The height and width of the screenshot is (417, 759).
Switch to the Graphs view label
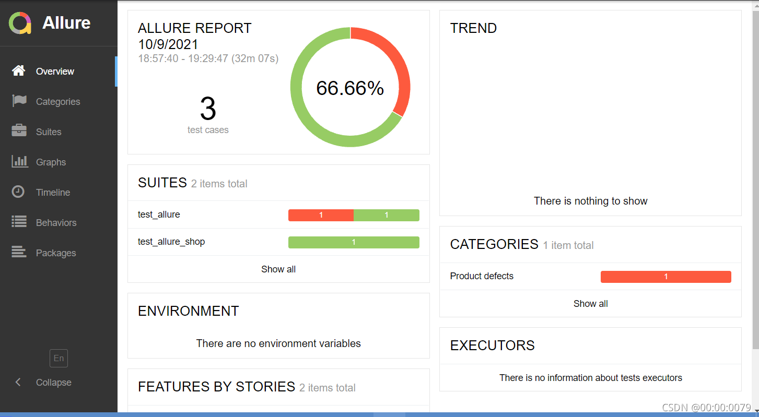point(51,162)
